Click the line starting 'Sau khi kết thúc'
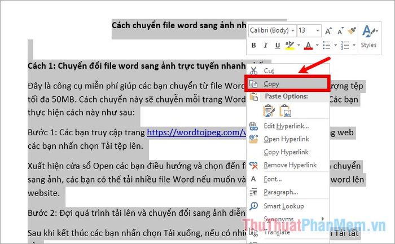The width and height of the screenshot is (395, 244). (137, 233)
